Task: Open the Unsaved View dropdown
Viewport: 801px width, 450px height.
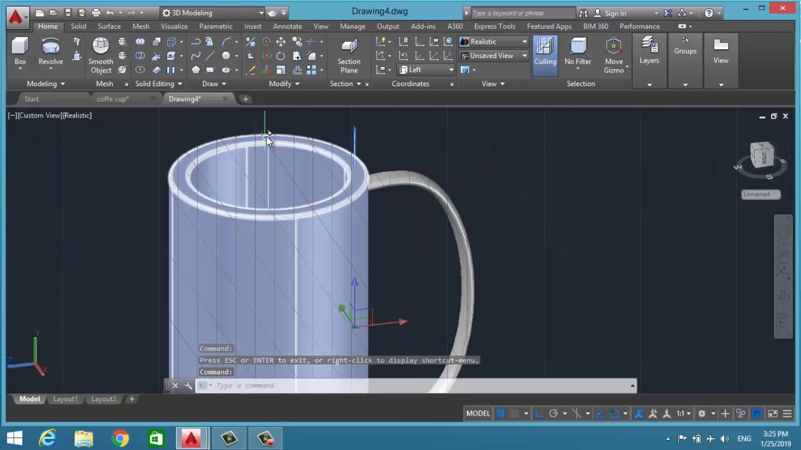Action: (494, 56)
